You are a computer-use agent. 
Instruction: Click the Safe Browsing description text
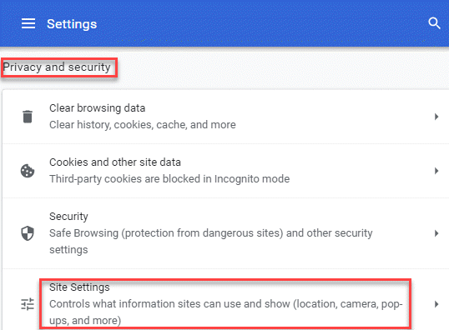[x=211, y=242]
